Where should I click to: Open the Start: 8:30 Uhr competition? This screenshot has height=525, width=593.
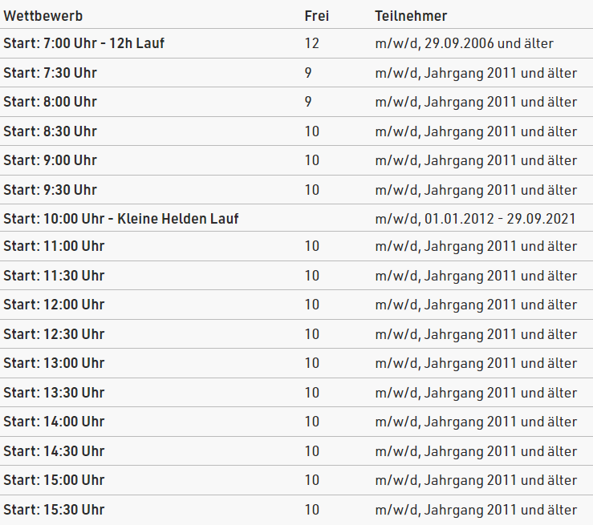297,131
